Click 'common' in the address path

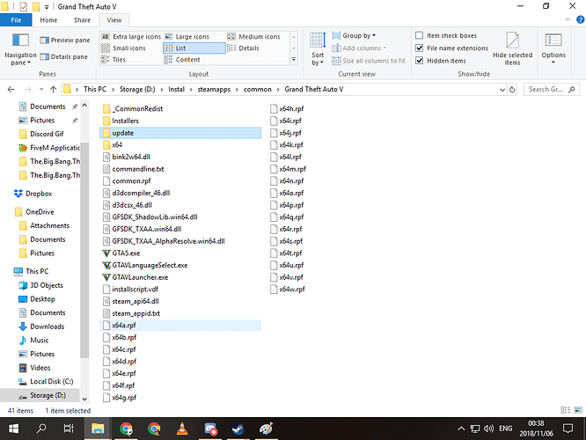pos(257,90)
